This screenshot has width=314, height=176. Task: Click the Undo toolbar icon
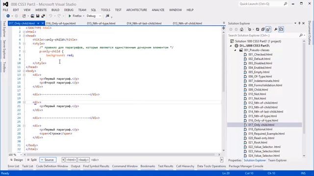[51, 16]
